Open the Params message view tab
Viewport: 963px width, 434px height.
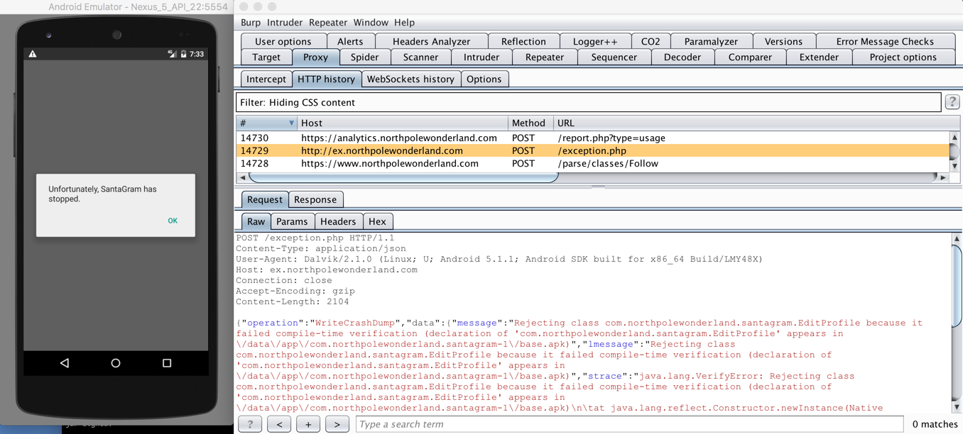click(x=292, y=222)
